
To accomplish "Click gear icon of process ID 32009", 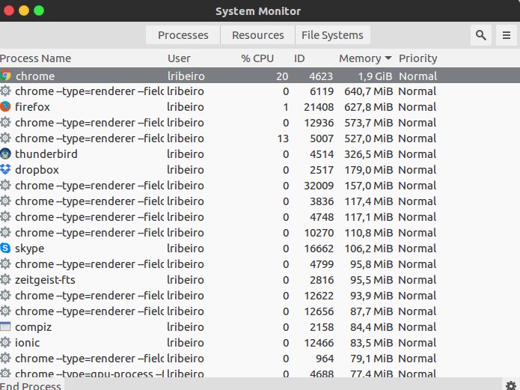I will (x=5, y=185).
